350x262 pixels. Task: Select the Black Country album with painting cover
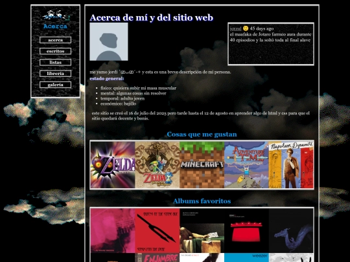click(202, 230)
